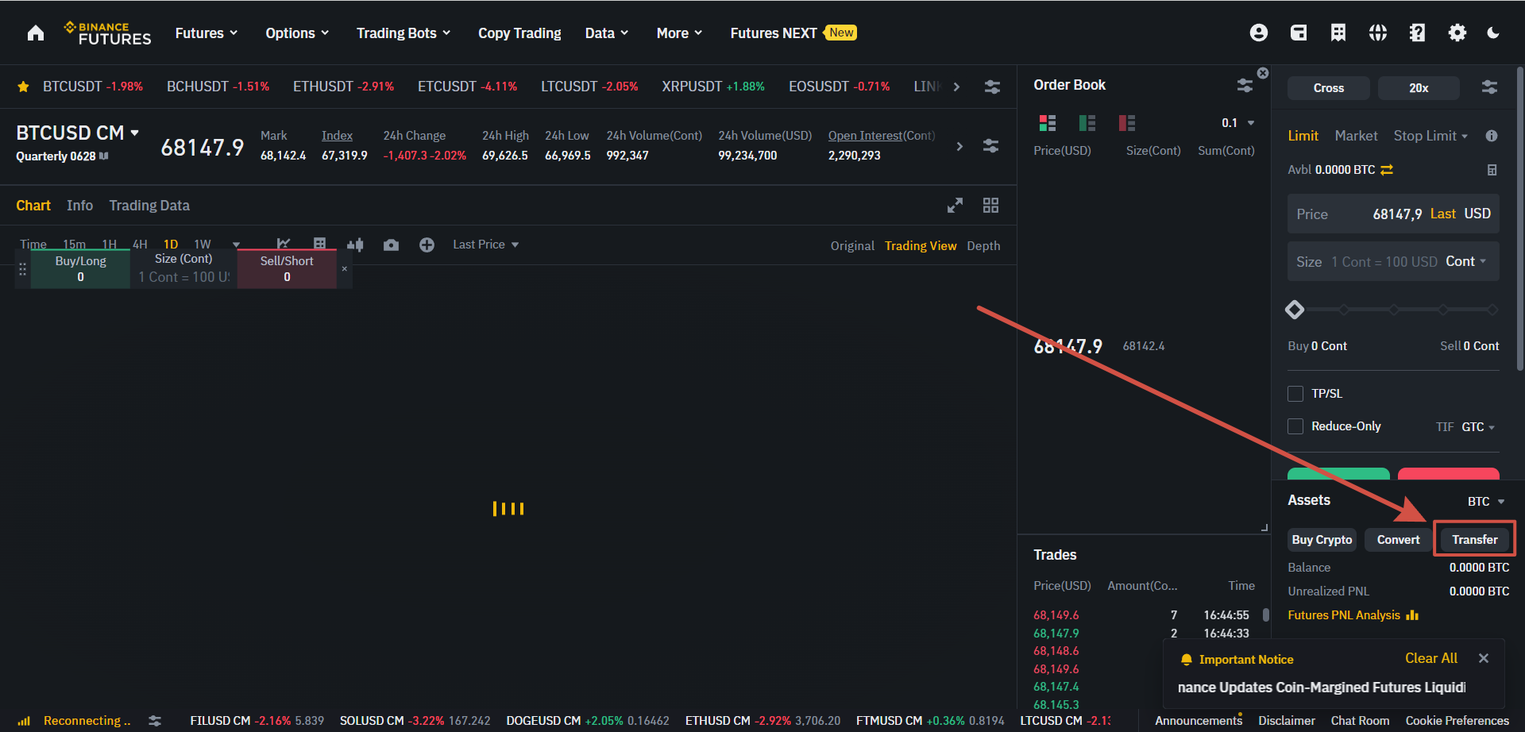
Task: Toggle dark mode moon icon
Action: [x=1493, y=33]
